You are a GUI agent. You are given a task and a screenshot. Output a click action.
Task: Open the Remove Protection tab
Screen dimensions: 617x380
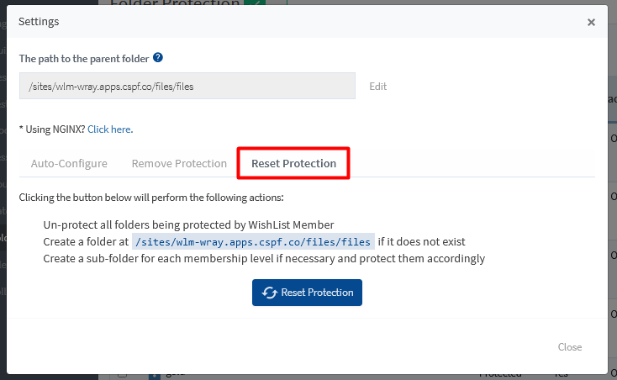[x=179, y=163]
